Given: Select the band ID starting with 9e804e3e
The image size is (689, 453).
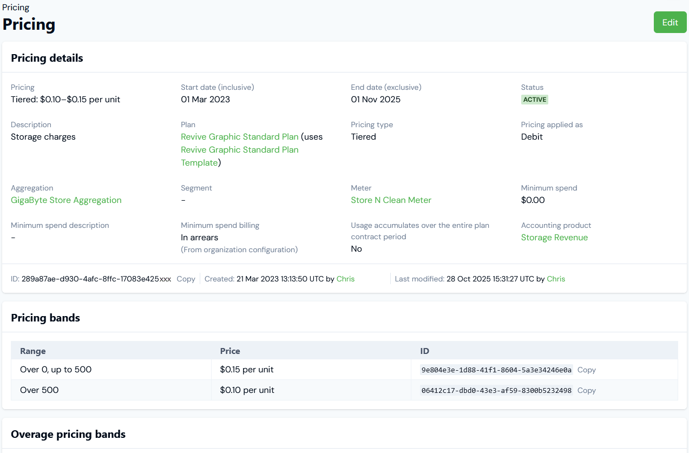Looking at the screenshot, I should pyautogui.click(x=496, y=370).
